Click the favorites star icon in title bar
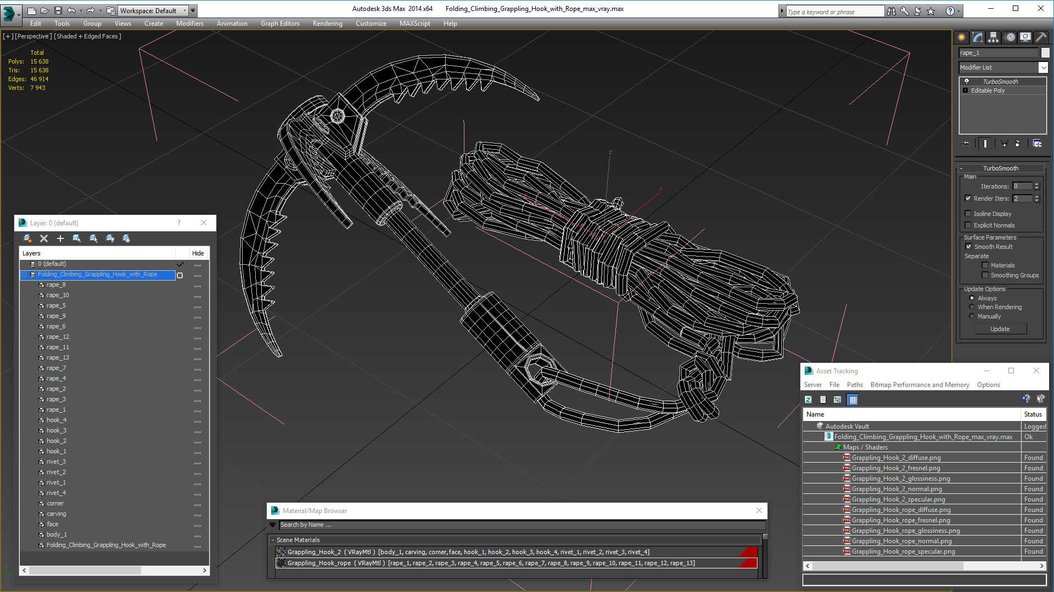This screenshot has width=1054, height=592. coord(930,11)
